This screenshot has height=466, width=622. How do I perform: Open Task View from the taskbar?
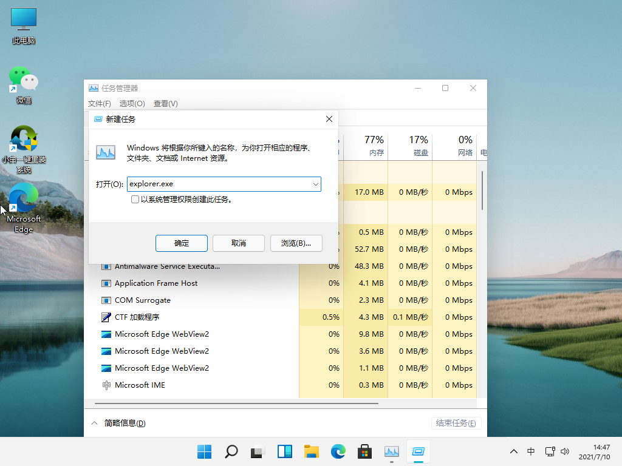(258, 451)
